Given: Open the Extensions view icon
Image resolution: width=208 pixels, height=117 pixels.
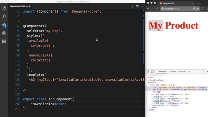Looking at the screenshot, I should click(x=4, y=41).
